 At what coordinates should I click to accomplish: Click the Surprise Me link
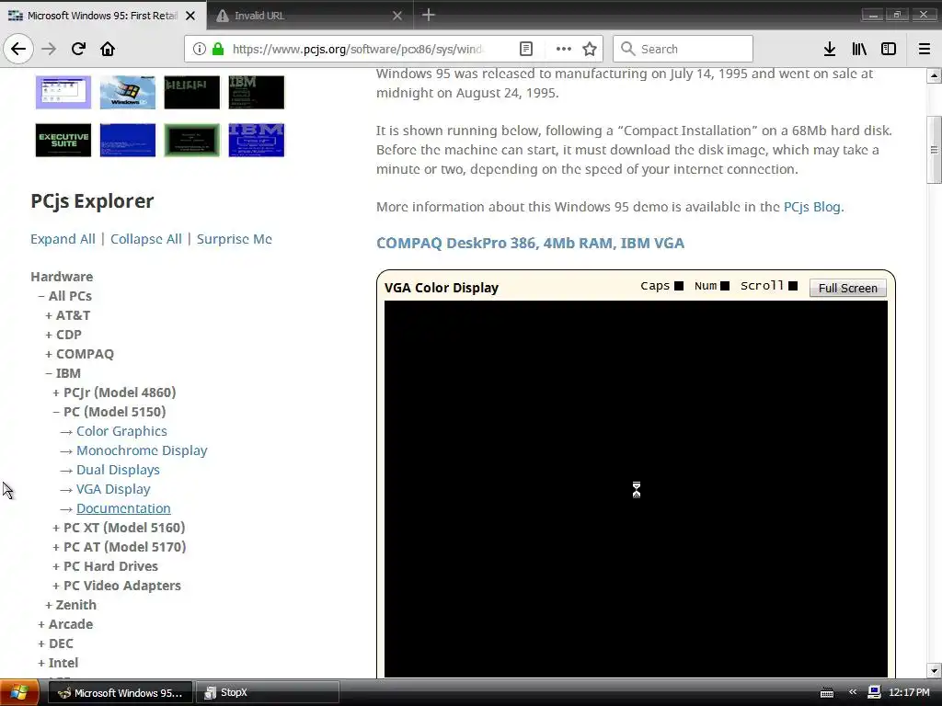click(x=235, y=239)
